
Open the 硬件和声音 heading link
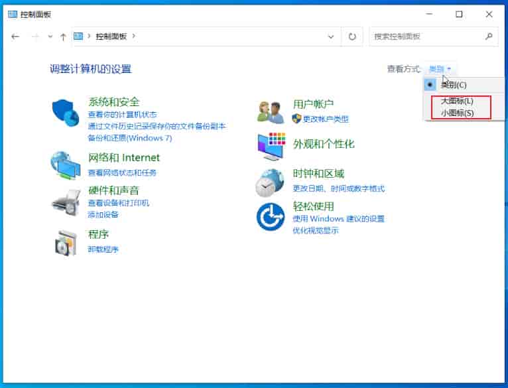(113, 190)
